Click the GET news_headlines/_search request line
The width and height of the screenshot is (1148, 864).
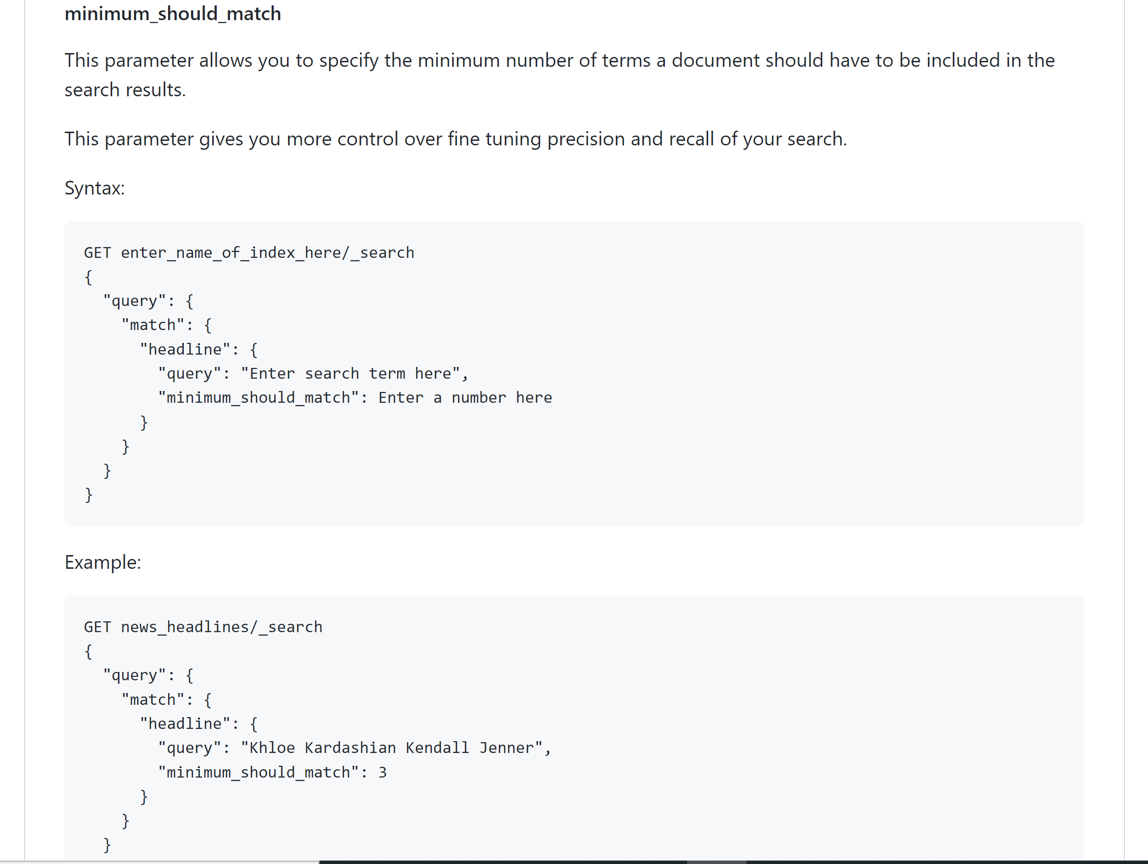203,626
